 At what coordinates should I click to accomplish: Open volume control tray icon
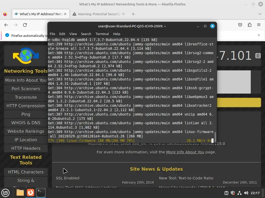coord(246,193)
